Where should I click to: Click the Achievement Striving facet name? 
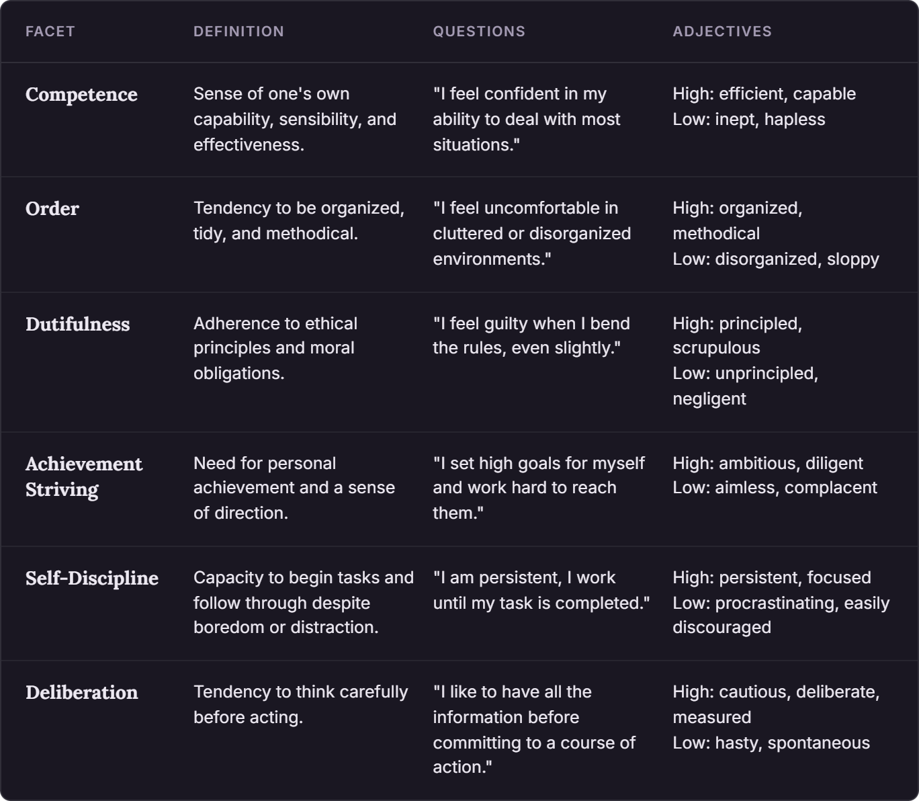coord(84,476)
